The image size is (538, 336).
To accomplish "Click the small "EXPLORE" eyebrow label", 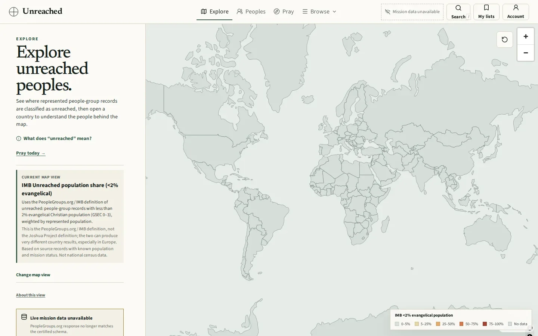I will pos(27,39).
